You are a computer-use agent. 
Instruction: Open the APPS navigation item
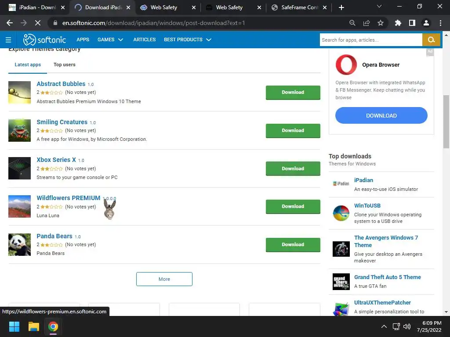(x=83, y=39)
